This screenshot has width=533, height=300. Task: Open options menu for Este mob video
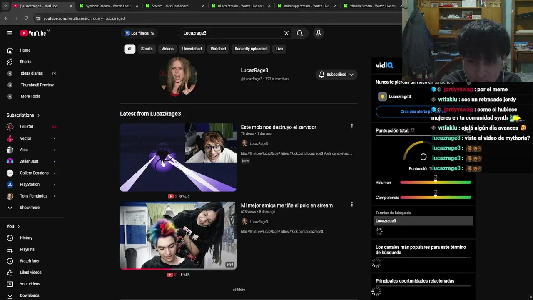coord(352,126)
